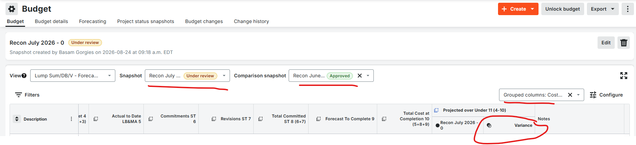The width and height of the screenshot is (636, 145).
Task: Switch to the Forecasting tab
Action: pos(93,21)
